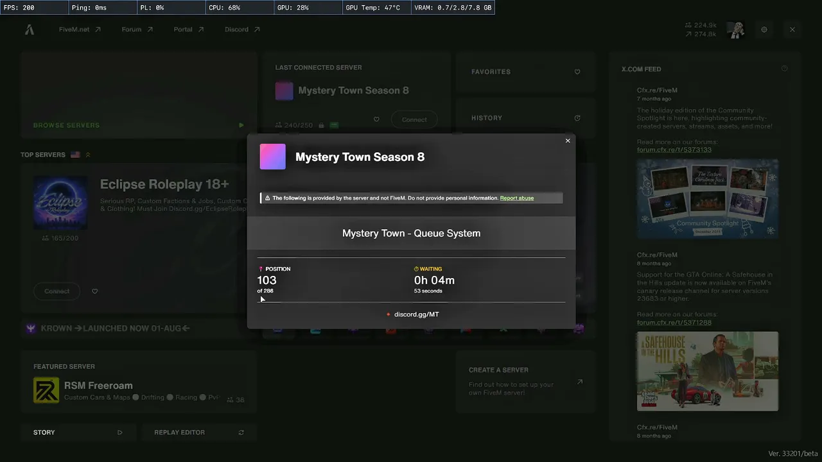Click the Ver. 33201/beta version text
This screenshot has width=822, height=462.
tap(793, 454)
